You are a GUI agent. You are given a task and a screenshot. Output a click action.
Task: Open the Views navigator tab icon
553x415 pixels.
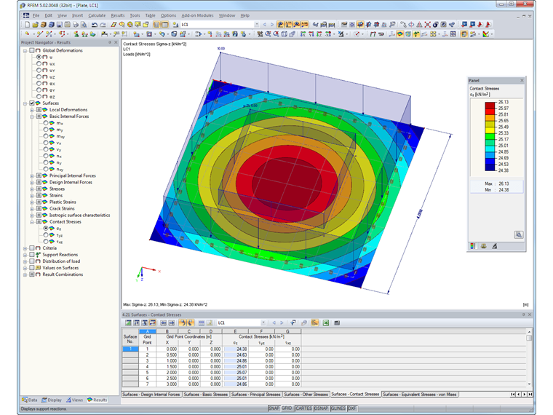tap(70, 400)
